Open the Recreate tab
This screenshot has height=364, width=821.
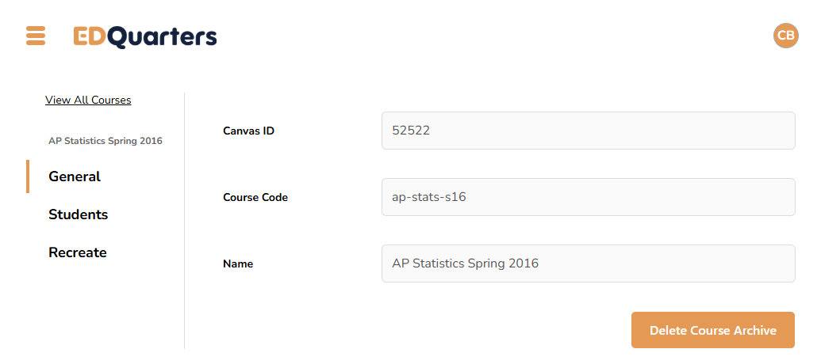click(77, 252)
